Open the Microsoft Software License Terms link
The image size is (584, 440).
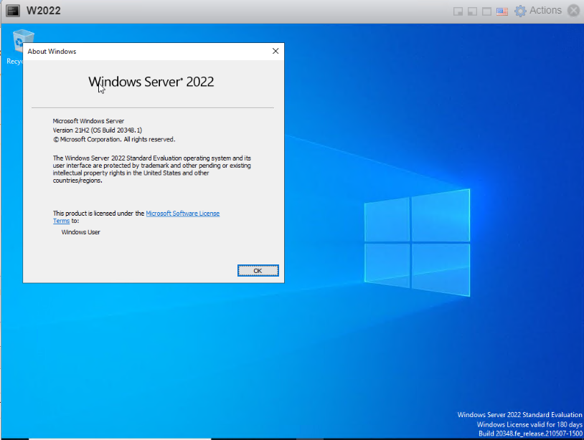click(182, 213)
